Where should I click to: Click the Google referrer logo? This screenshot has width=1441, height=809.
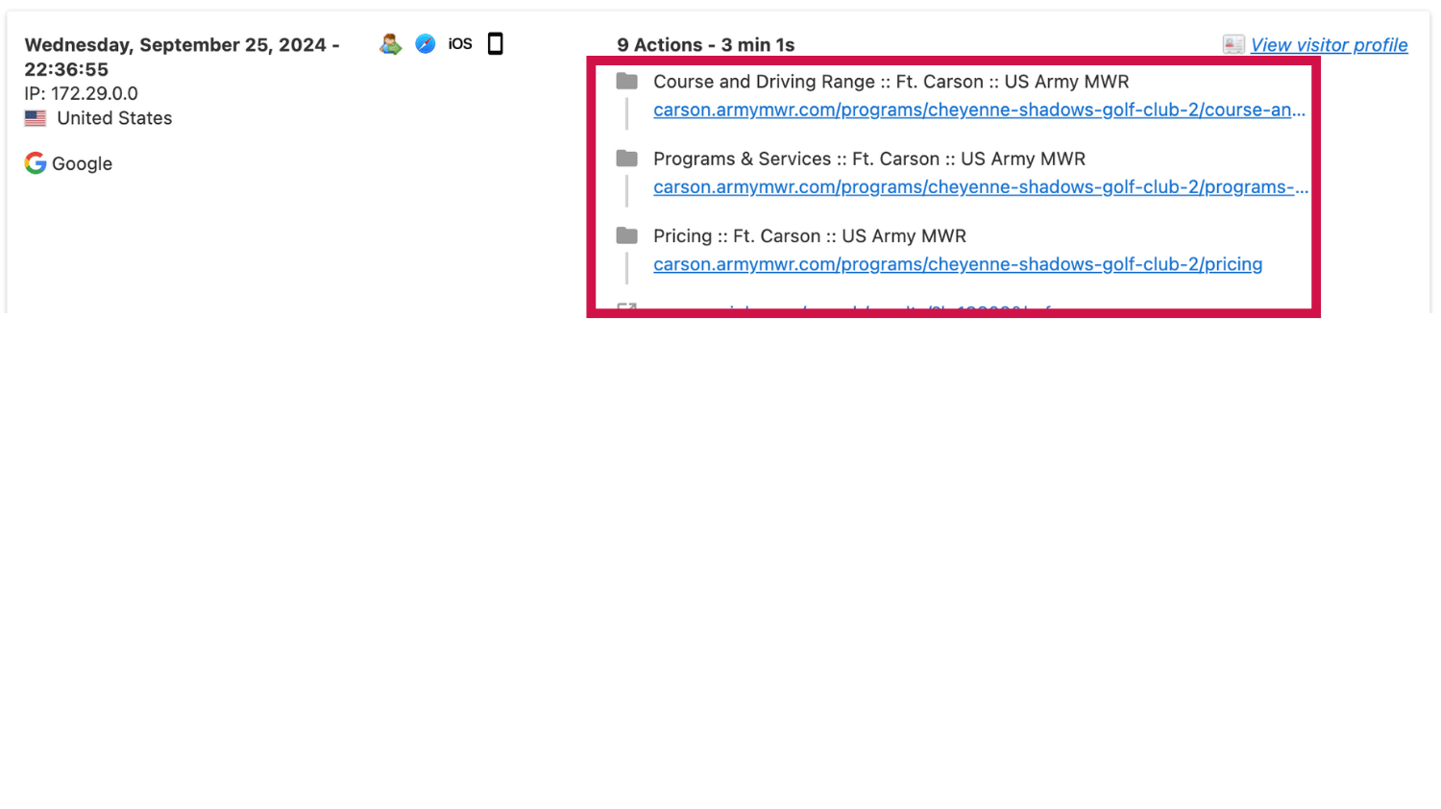click(36, 163)
